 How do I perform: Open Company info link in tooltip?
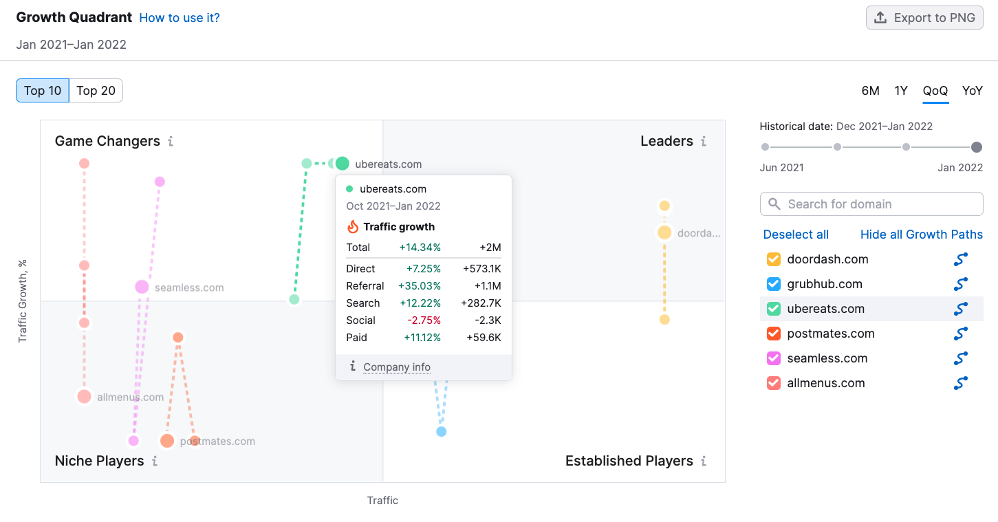(397, 367)
